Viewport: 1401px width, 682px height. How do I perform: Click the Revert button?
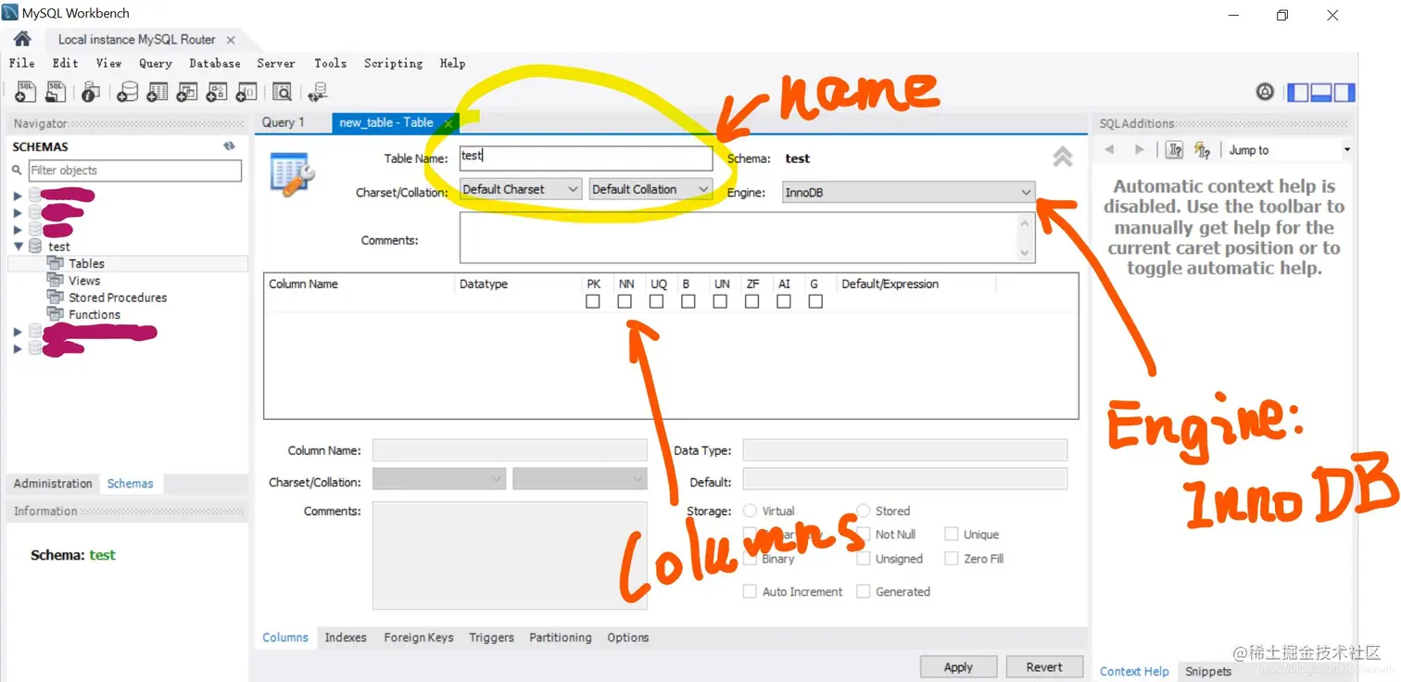1044,667
